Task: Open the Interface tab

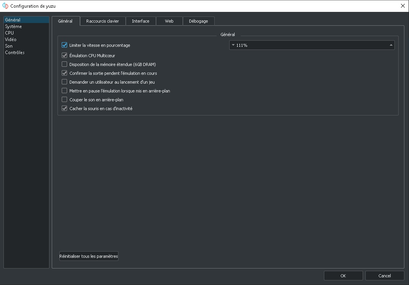Action: point(141,21)
